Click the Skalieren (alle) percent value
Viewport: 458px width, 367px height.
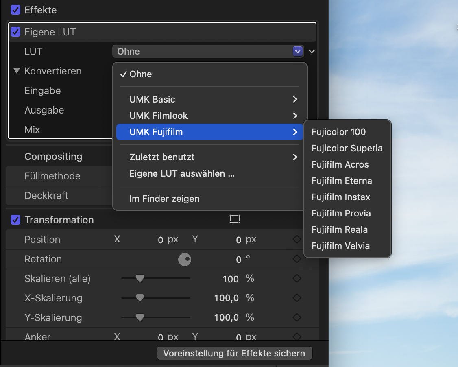coord(231,279)
